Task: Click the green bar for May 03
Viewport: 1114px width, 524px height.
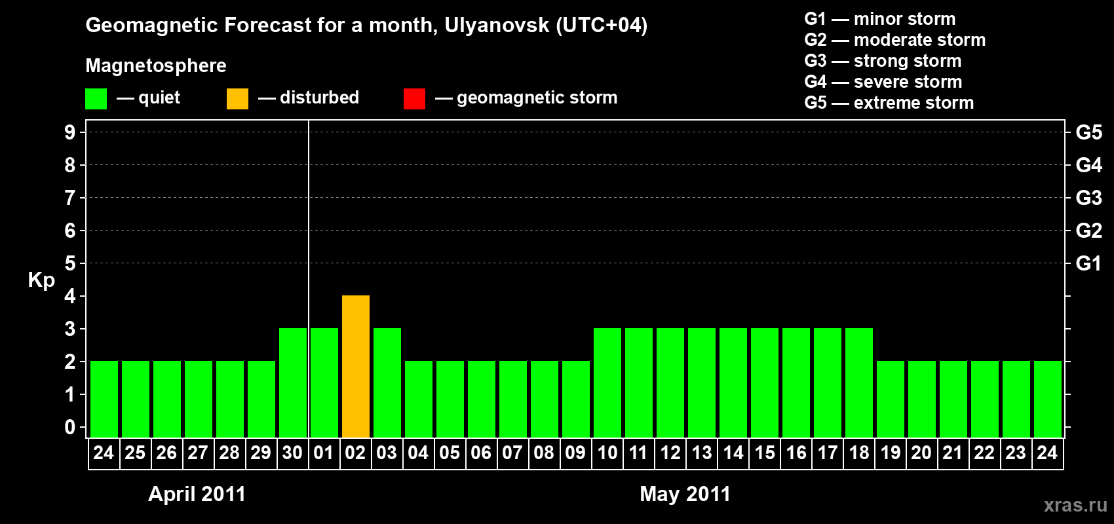Action: [387, 383]
